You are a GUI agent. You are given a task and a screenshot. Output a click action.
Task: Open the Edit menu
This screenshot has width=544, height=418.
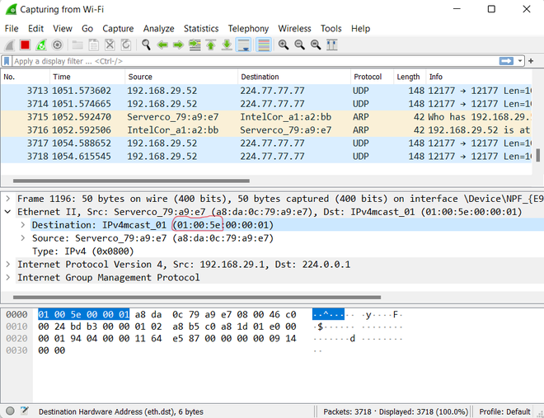tap(35, 29)
